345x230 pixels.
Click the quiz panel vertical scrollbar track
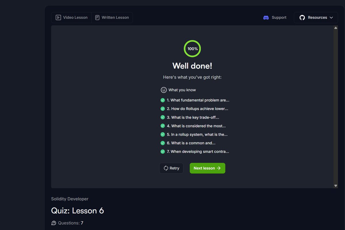pyautogui.click(x=336, y=107)
